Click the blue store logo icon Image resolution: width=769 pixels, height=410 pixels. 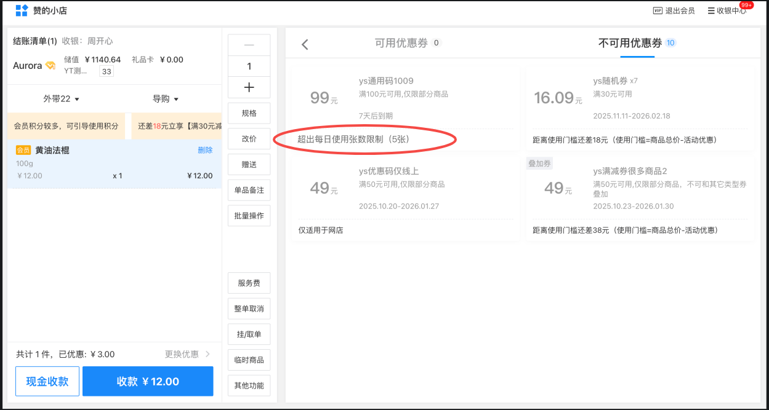[x=22, y=10]
